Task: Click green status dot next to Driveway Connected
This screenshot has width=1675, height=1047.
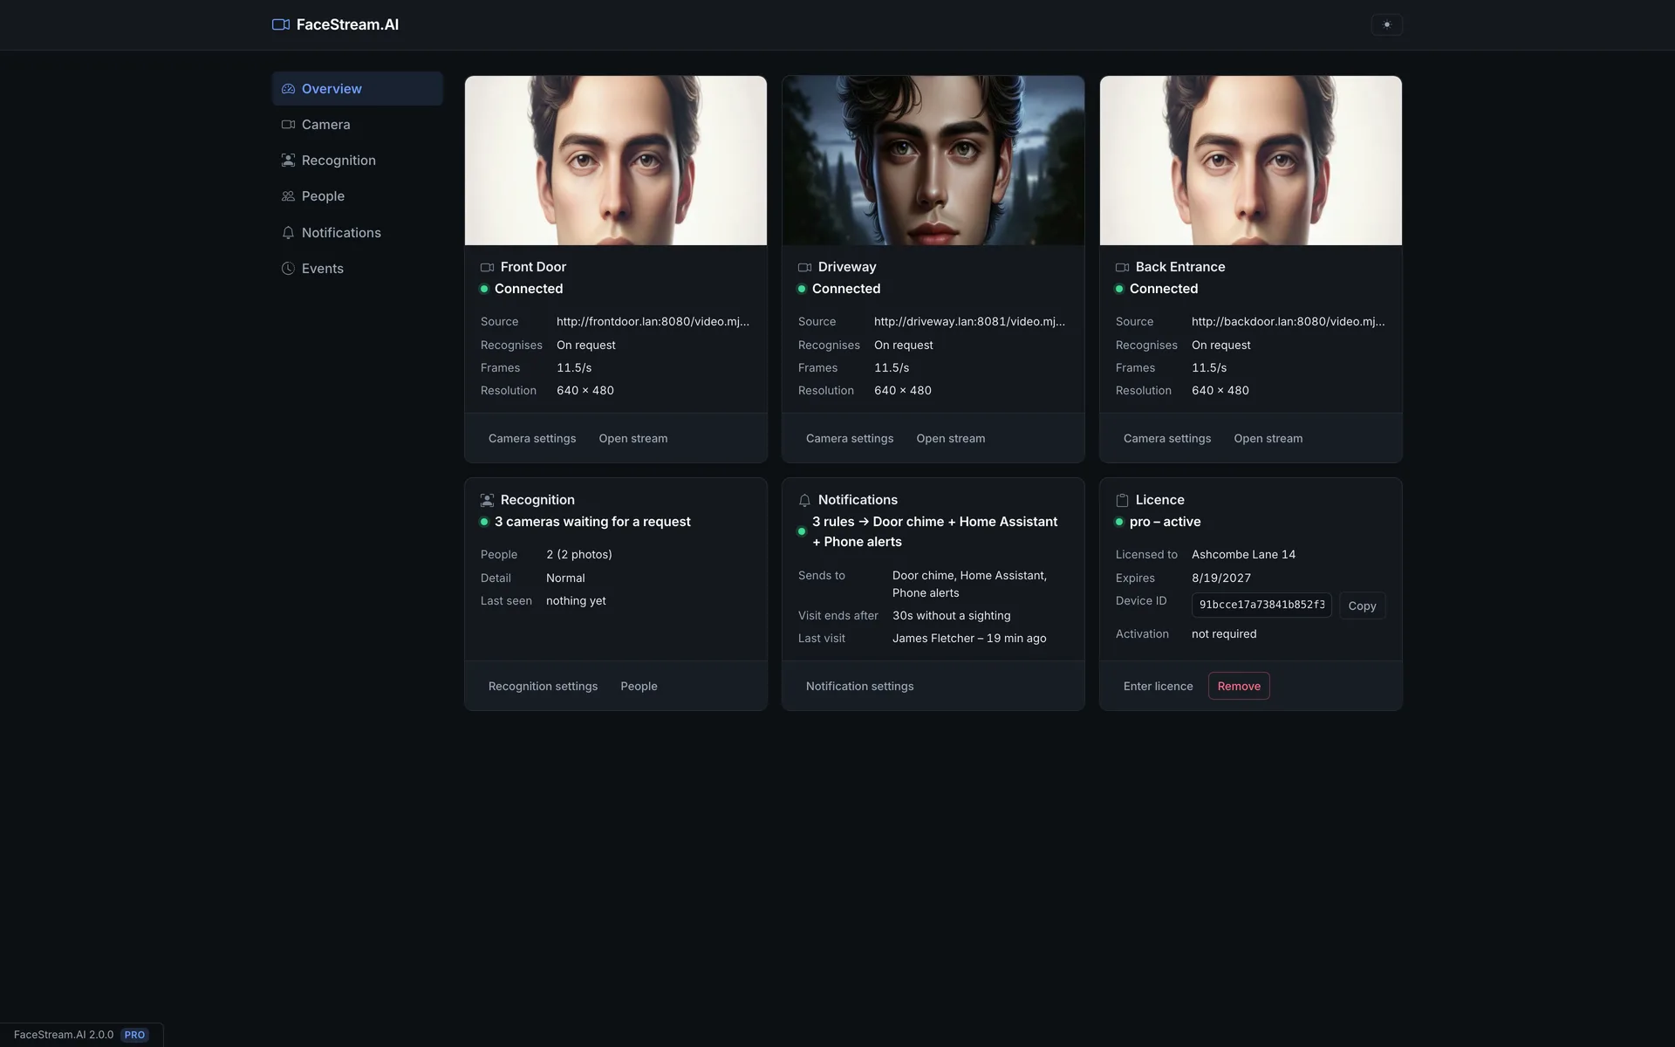Action: click(x=802, y=289)
